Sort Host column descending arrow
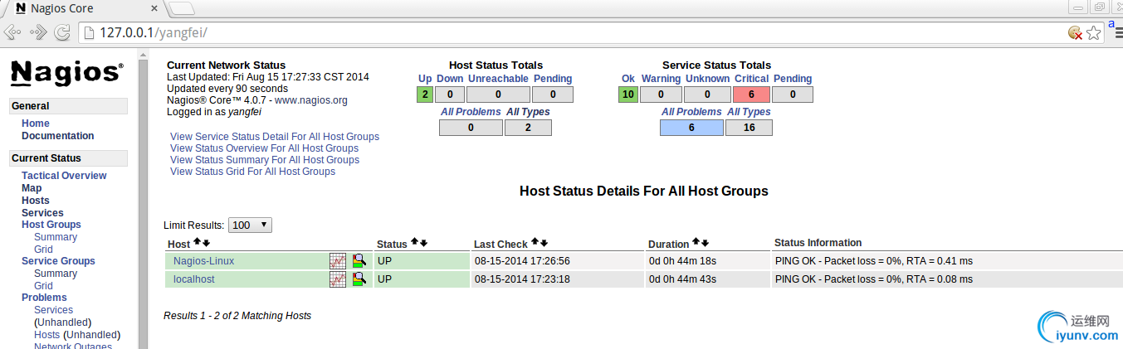The height and width of the screenshot is (349, 1123). [206, 243]
